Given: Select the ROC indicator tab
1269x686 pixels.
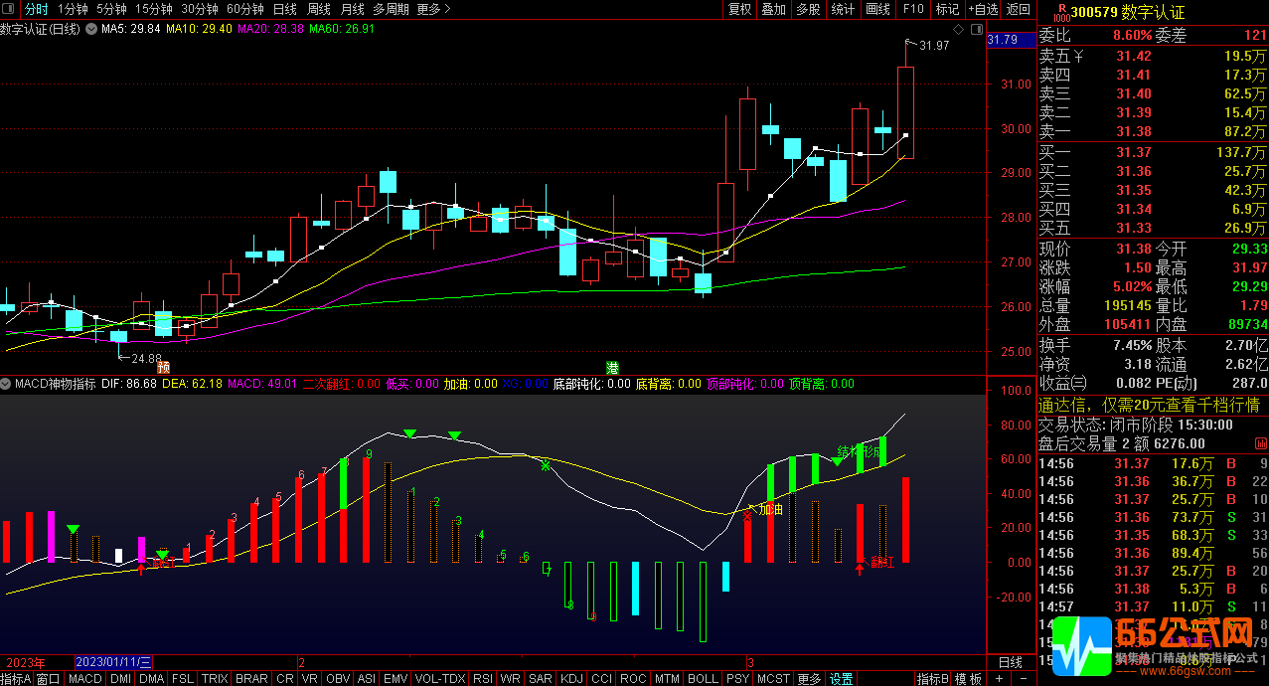Looking at the screenshot, I should (632, 679).
